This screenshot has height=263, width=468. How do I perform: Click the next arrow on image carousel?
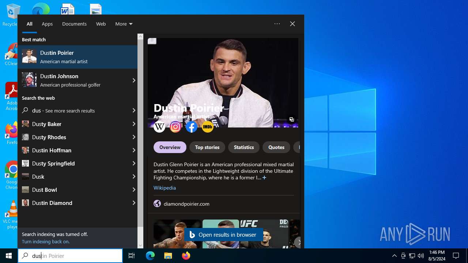tap(299, 242)
